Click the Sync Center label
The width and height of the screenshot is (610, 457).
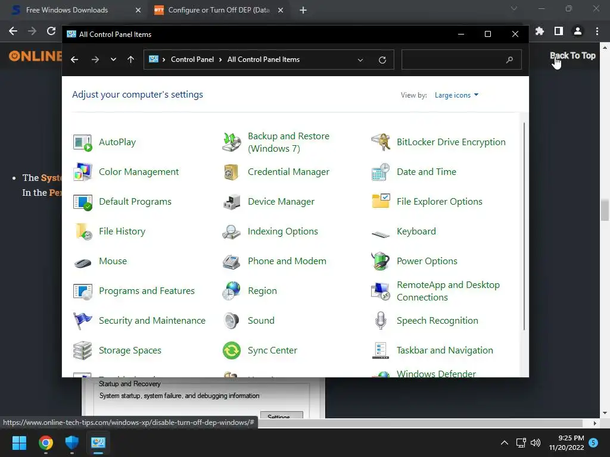[272, 350]
